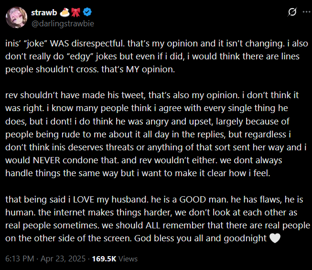
Task: Open the three-dot more options menu
Action: [306, 12]
